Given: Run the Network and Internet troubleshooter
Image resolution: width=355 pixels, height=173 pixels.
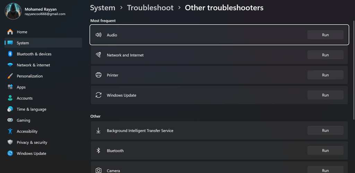Looking at the screenshot, I should coord(325,55).
